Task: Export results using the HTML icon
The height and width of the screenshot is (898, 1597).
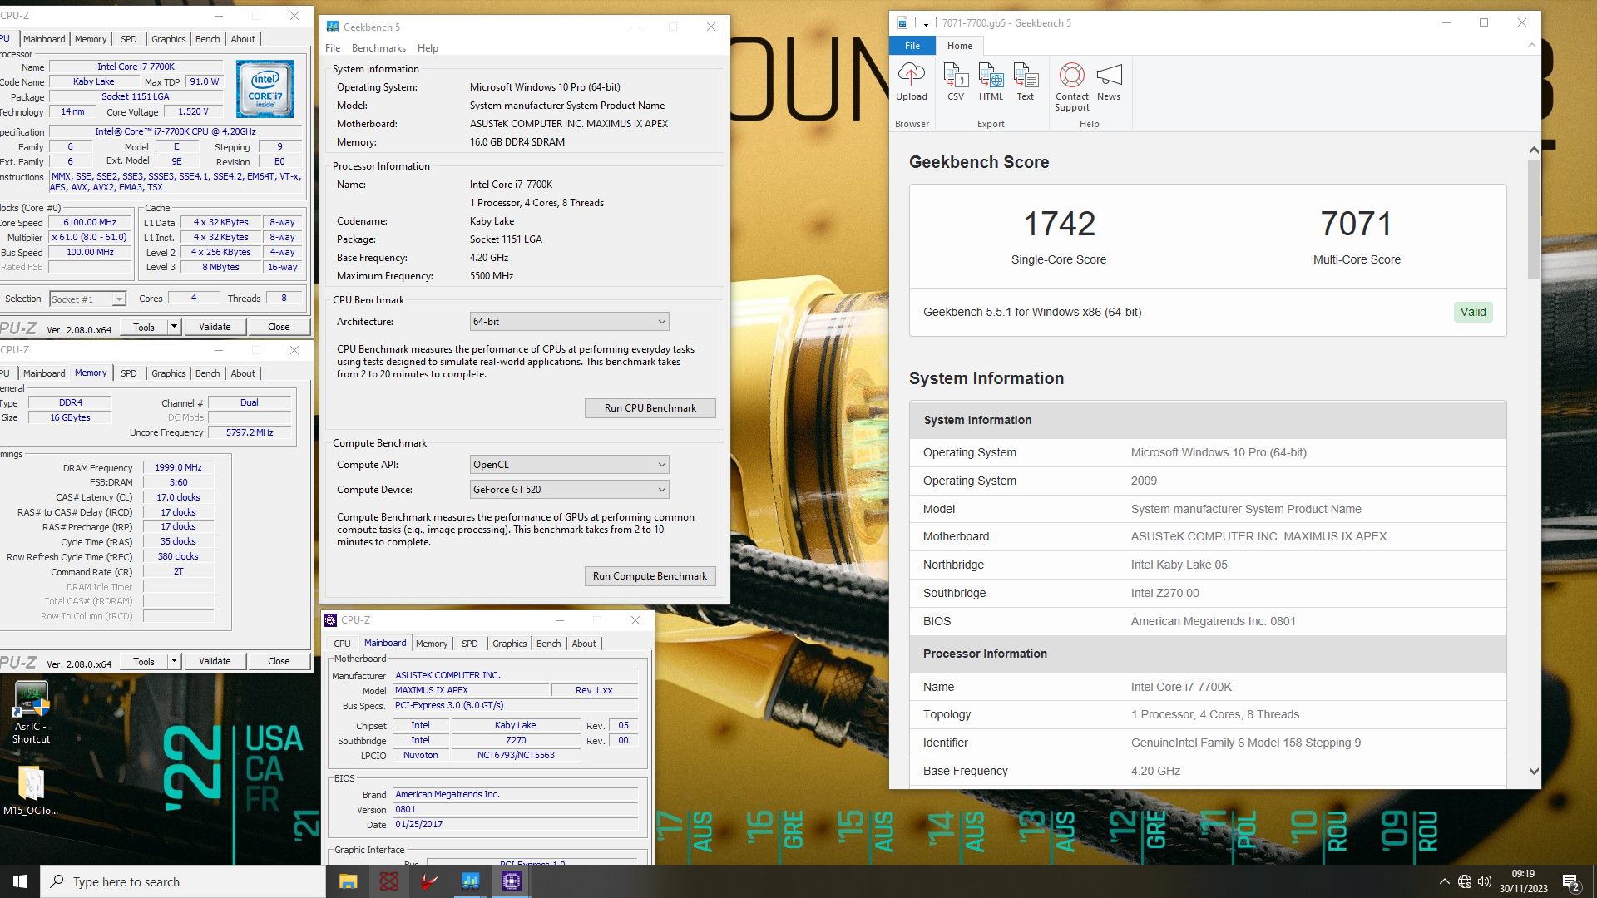Action: (x=991, y=82)
